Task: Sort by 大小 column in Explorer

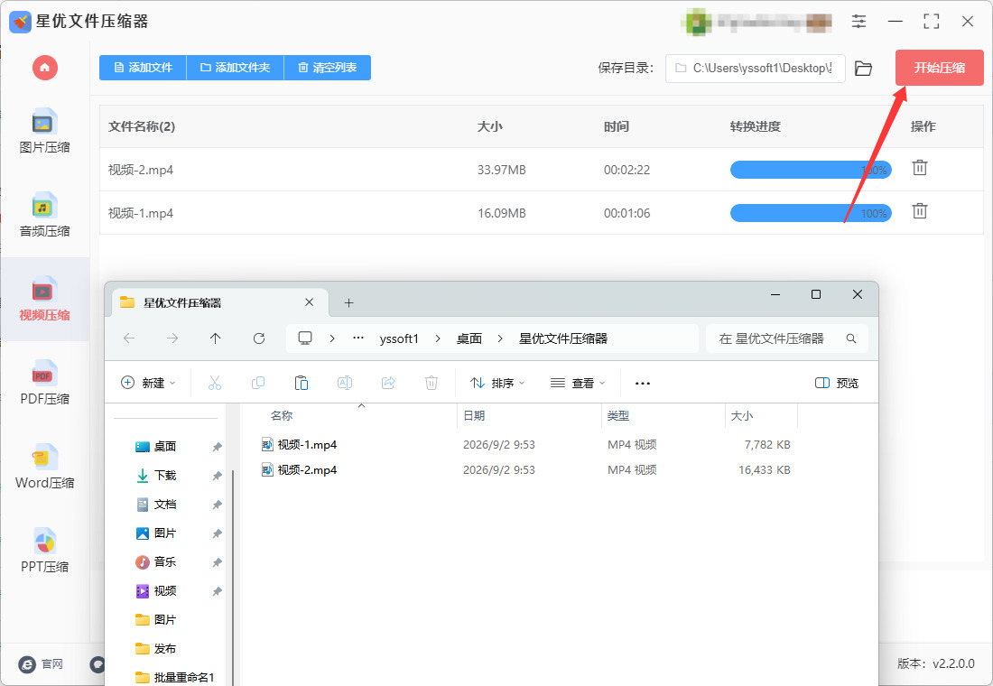Action: click(741, 415)
